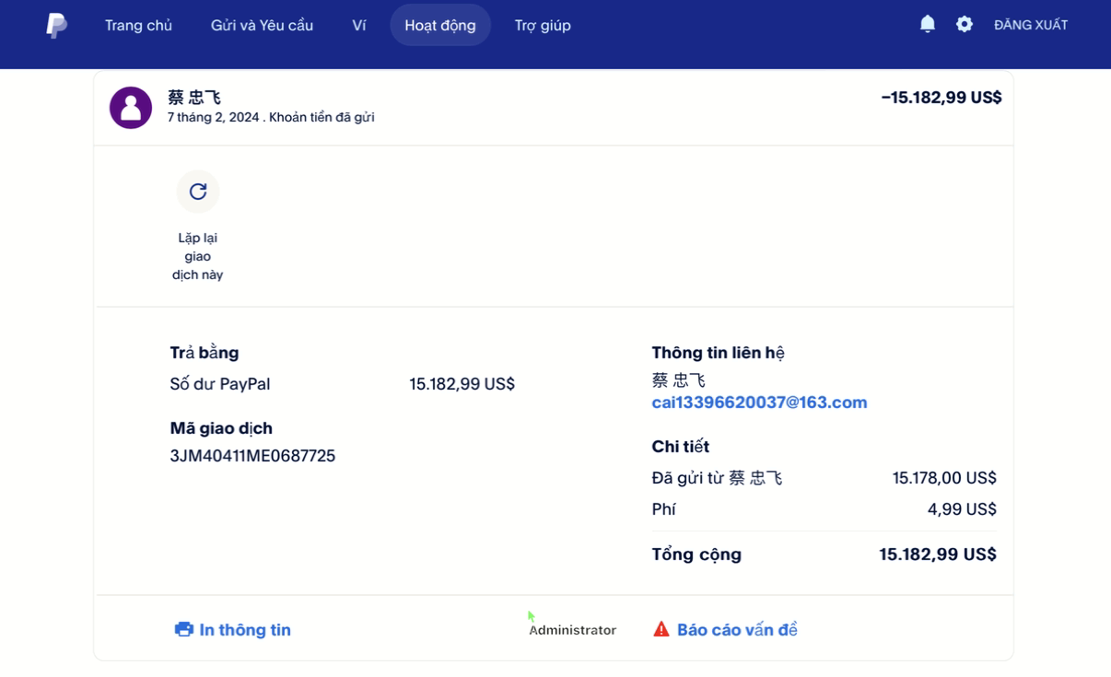The height and width of the screenshot is (677, 1111).
Task: Click the PayPal balance amount 15.182,99 US$ under Trả bằng
Action: (462, 384)
